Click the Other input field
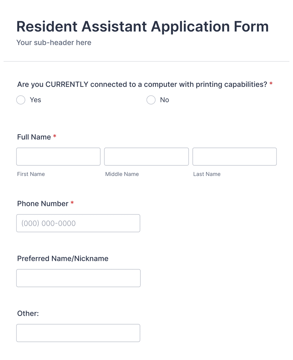Viewport: 293px width, 360px height. point(78,333)
